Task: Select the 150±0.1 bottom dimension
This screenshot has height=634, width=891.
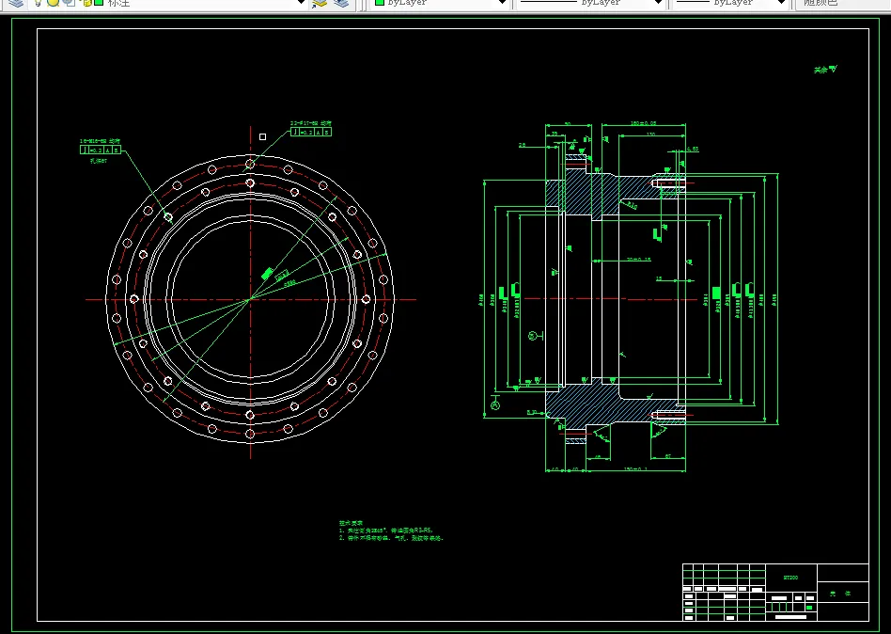Action: click(x=635, y=469)
